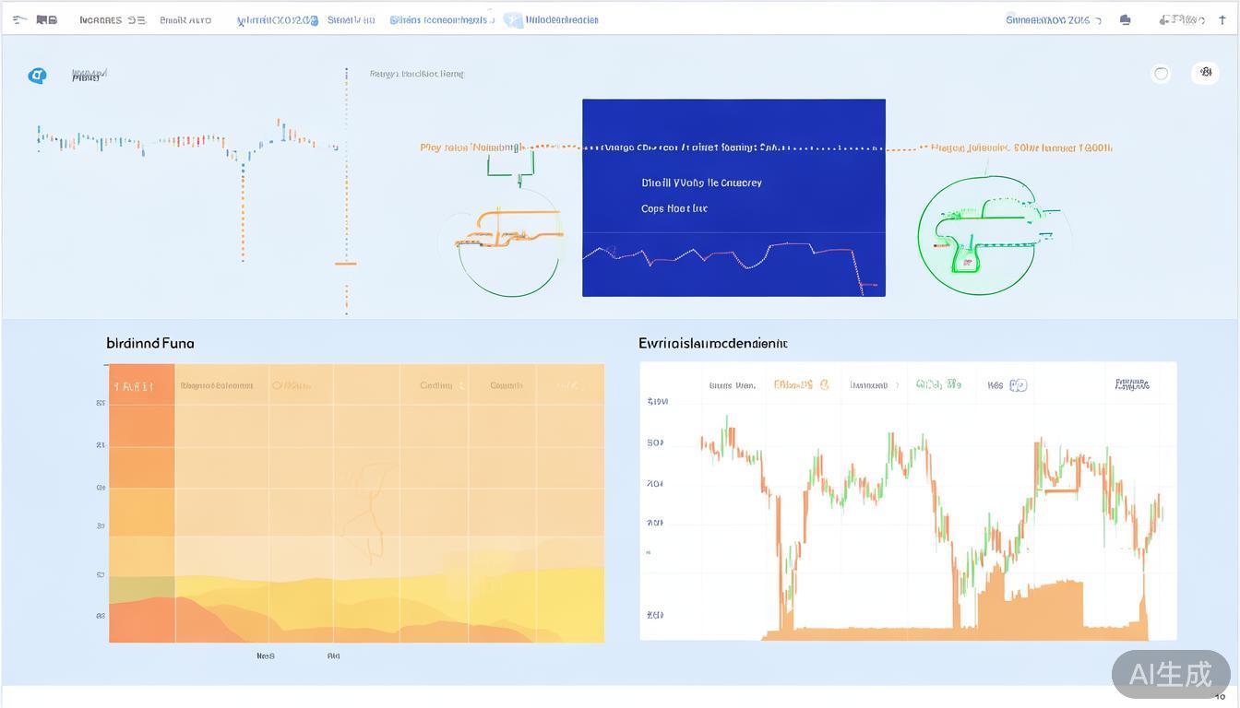The height and width of the screenshot is (708, 1240).
Task: Click the vertical dotted marker line in top-left chart
Action: [347, 184]
